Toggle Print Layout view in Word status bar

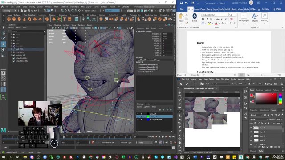pyautogui.click(x=241, y=75)
